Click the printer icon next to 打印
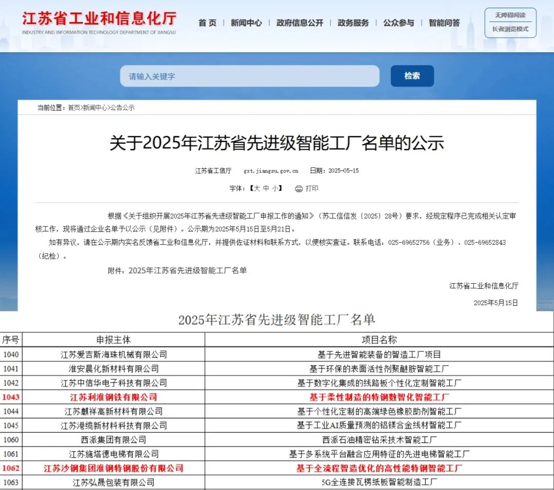The height and width of the screenshot is (490, 554). point(299,189)
